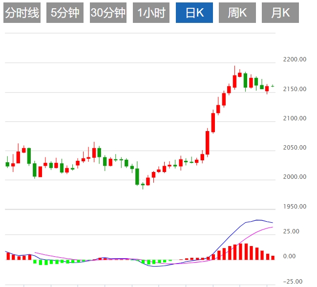The image size is (317, 287).
Task: Show the 1小时 chart view
Action: (151, 13)
